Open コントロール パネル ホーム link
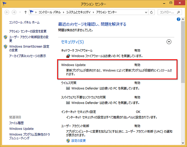 (x=24, y=22)
